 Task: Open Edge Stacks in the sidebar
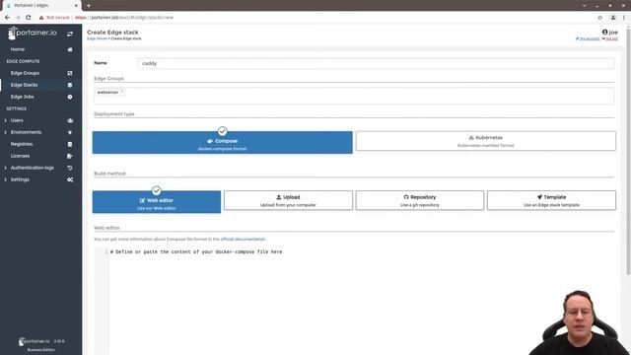coord(24,85)
